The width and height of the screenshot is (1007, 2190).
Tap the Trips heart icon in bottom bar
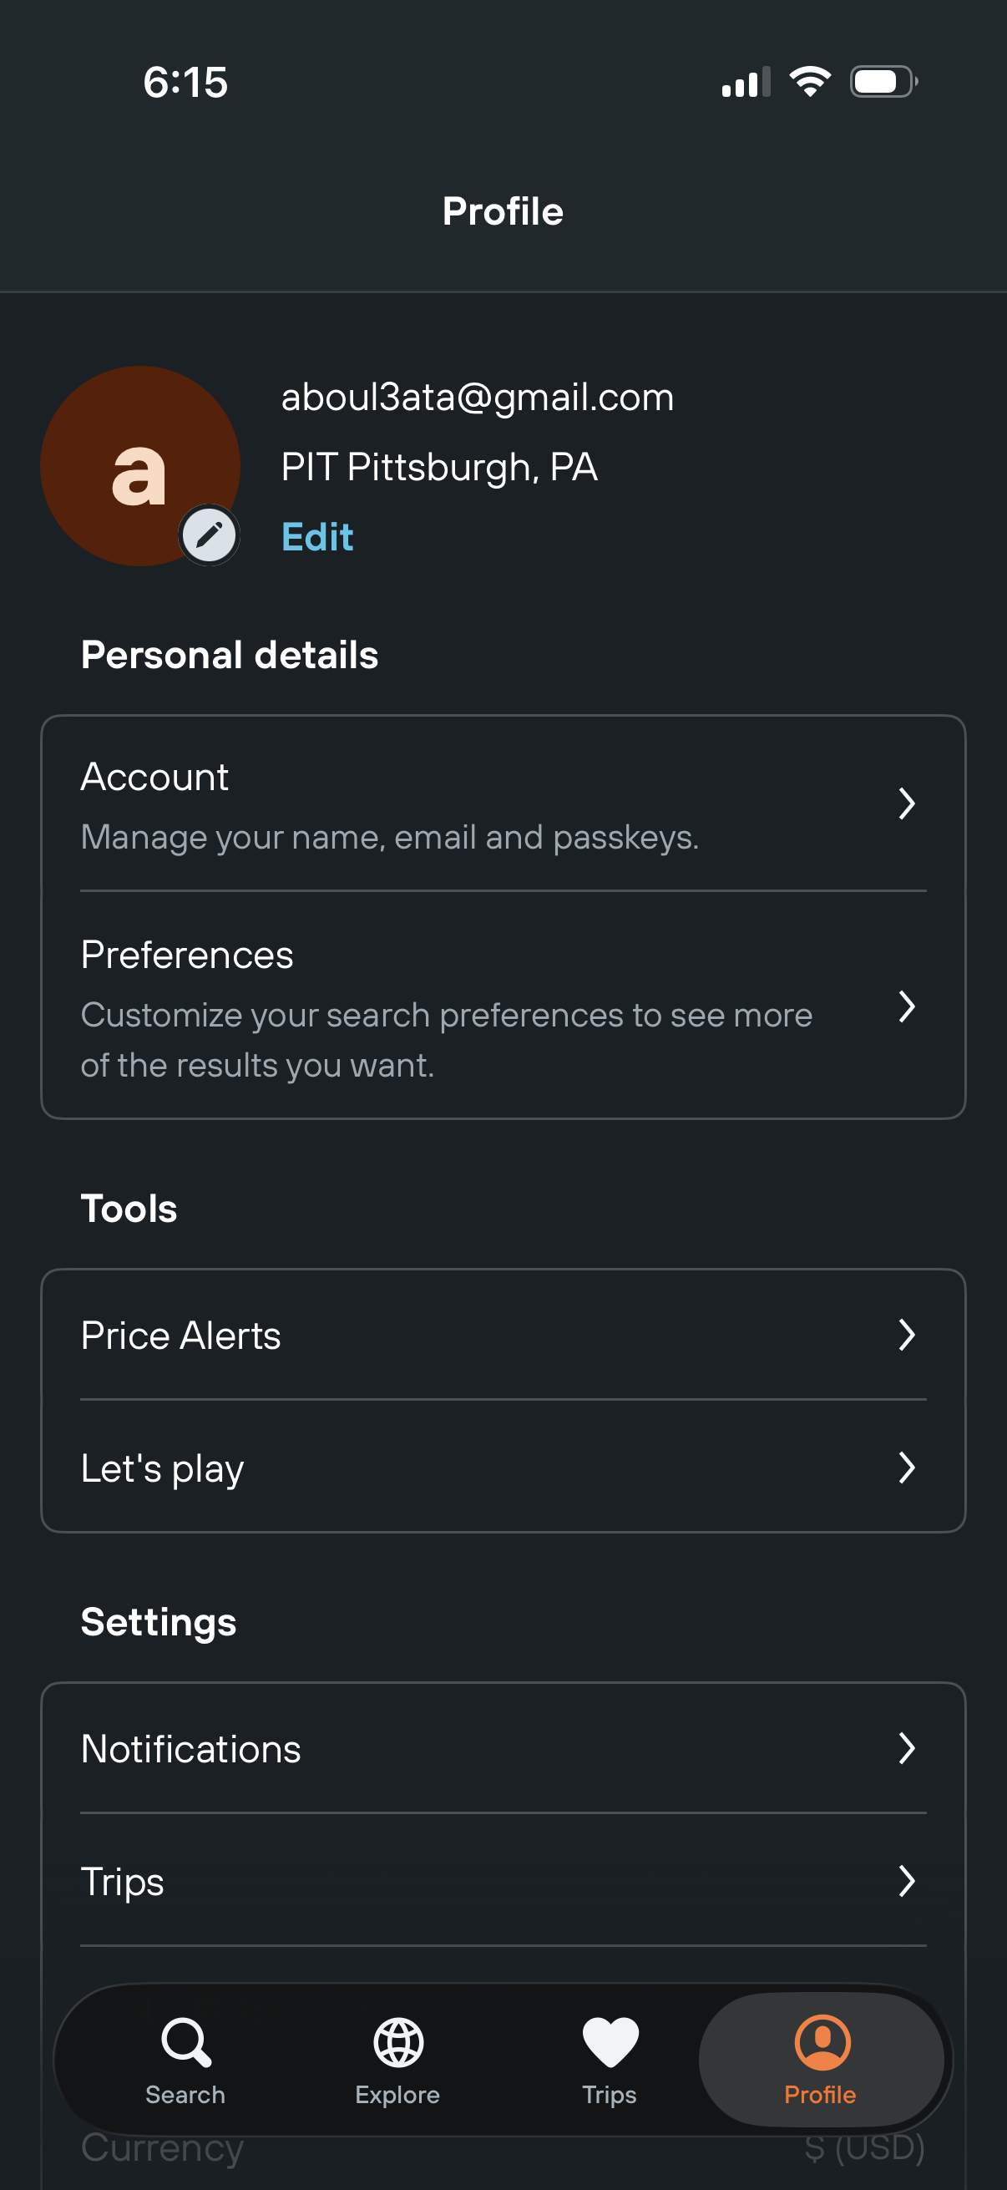point(610,2042)
